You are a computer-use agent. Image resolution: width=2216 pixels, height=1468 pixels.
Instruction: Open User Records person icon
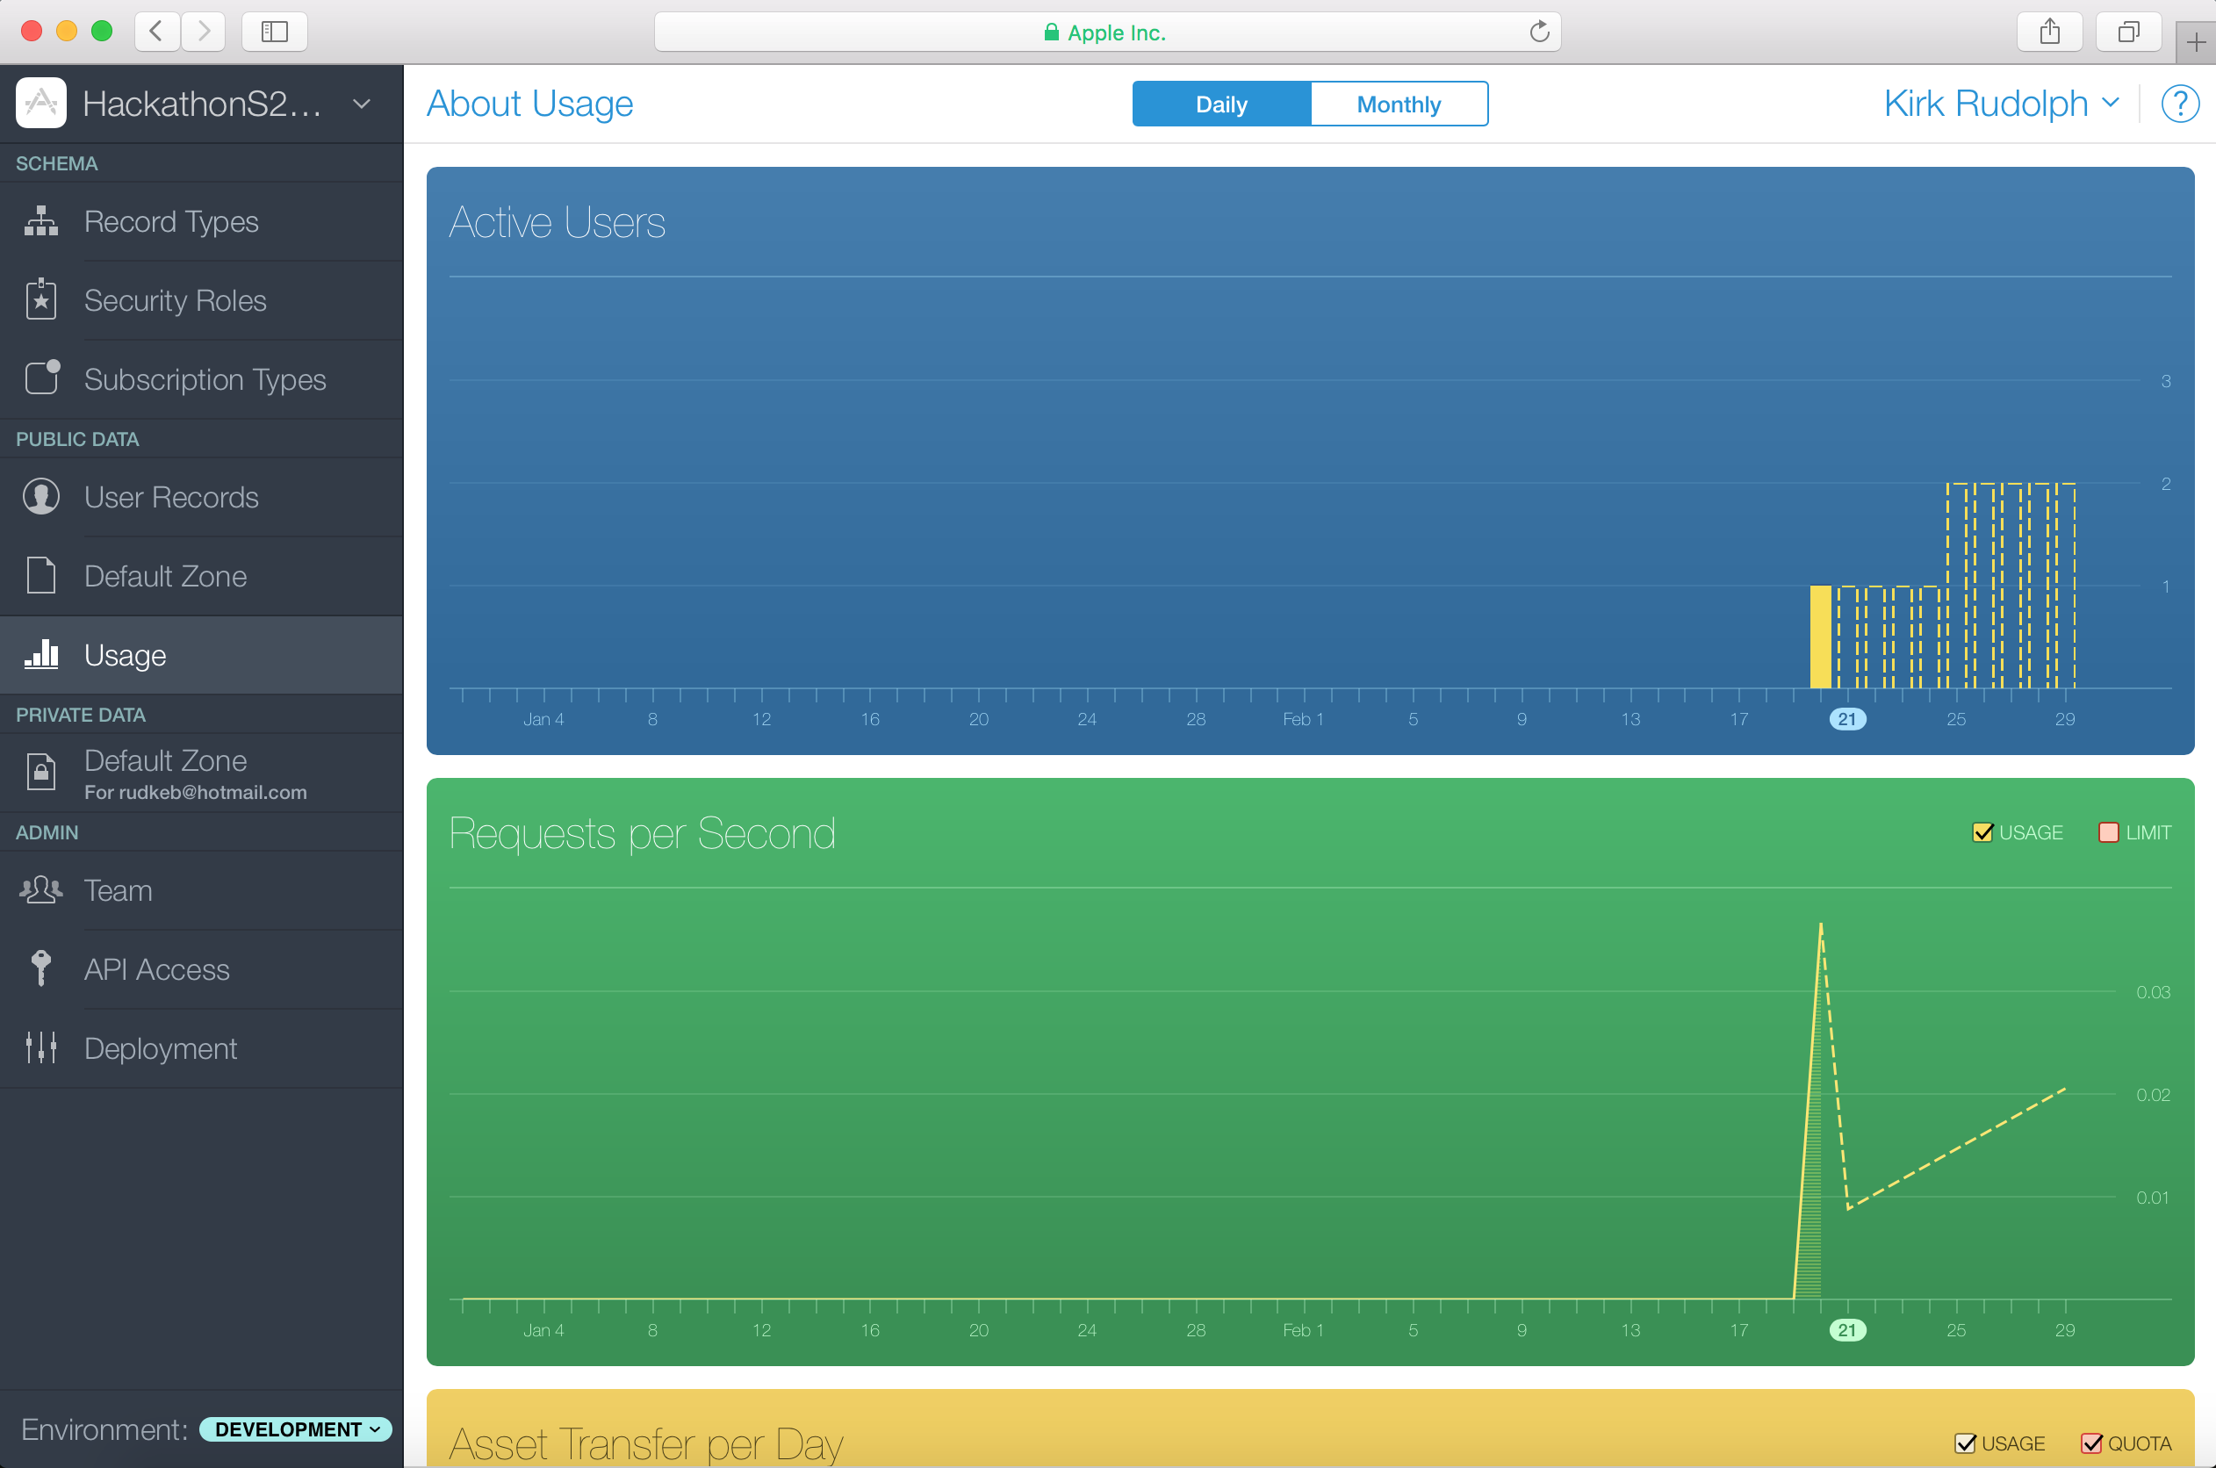41,496
